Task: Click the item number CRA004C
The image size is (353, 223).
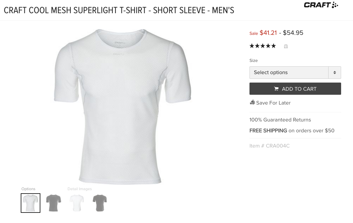Action: coord(270,146)
